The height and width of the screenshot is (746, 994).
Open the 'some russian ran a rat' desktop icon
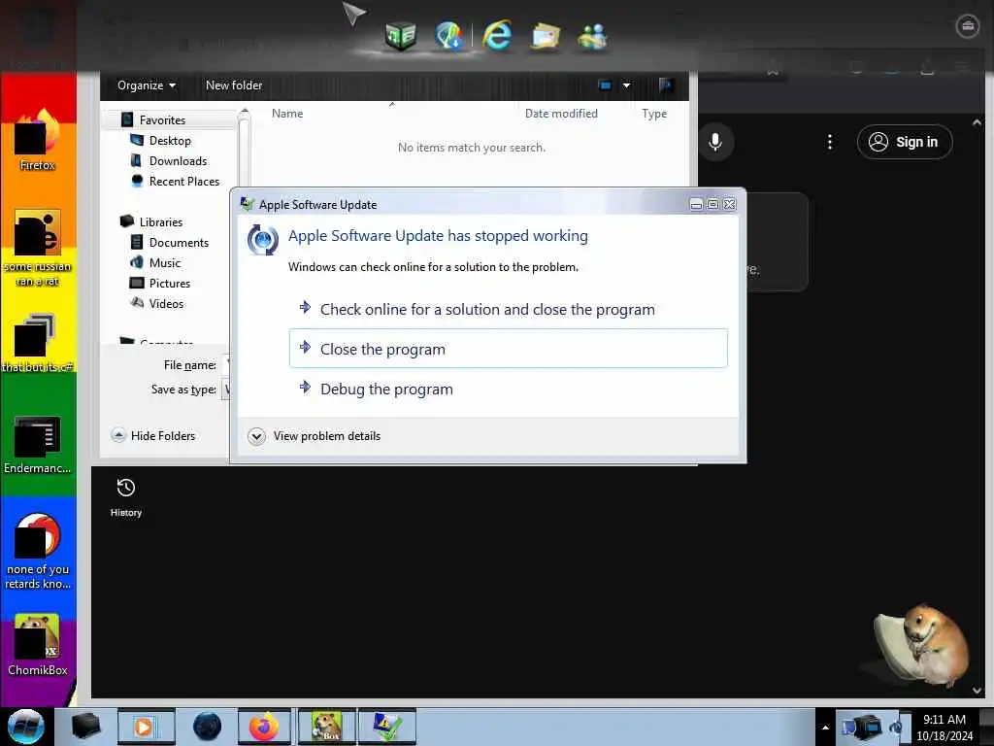point(38,248)
